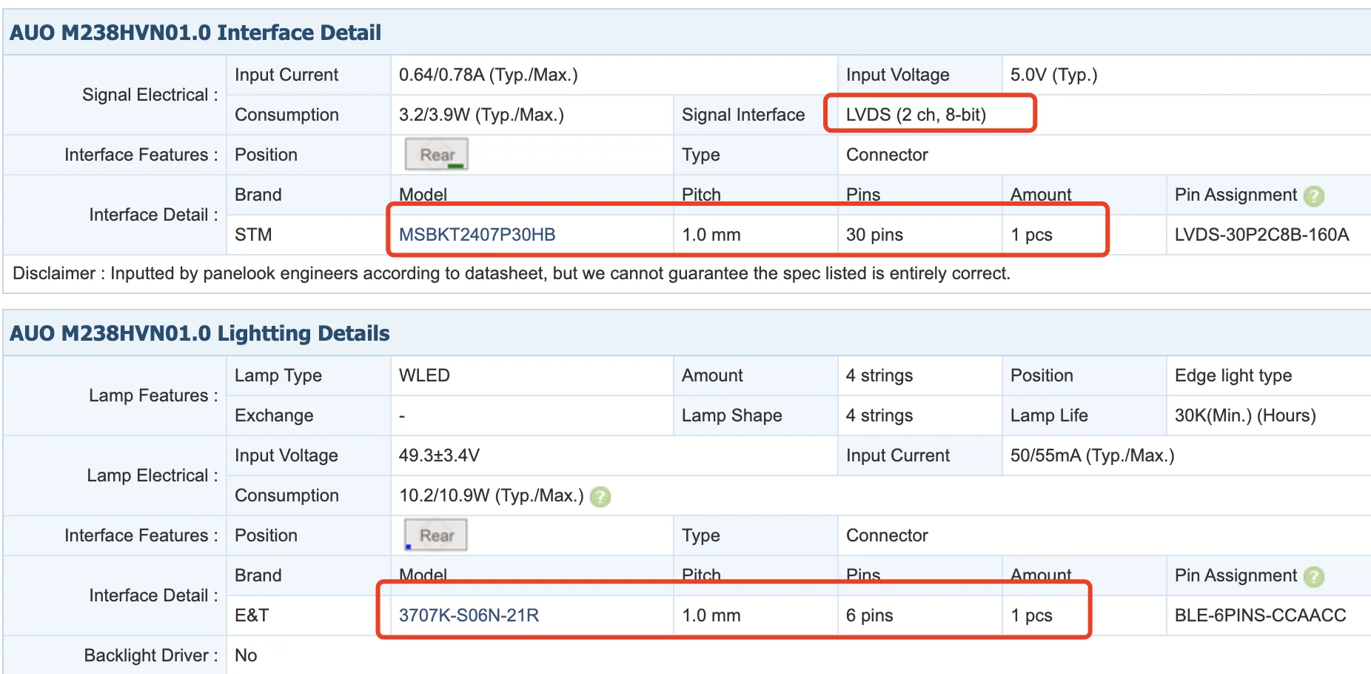The width and height of the screenshot is (1371, 674).
Task: Click the Brand header above E&T
Action: click(258, 575)
